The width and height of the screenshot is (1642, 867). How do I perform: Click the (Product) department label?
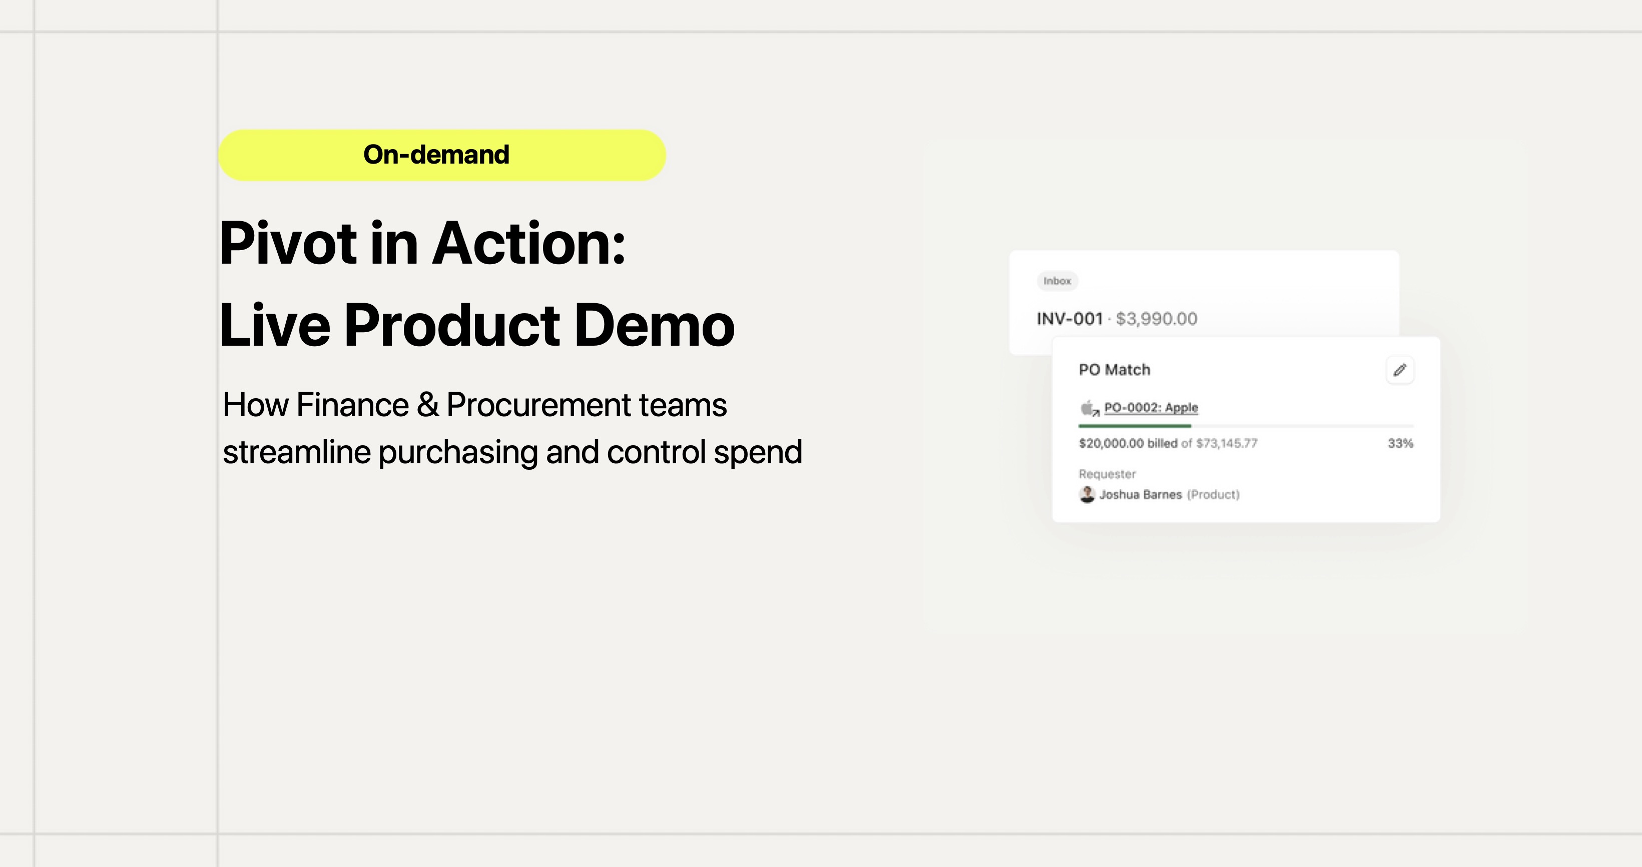point(1213,495)
